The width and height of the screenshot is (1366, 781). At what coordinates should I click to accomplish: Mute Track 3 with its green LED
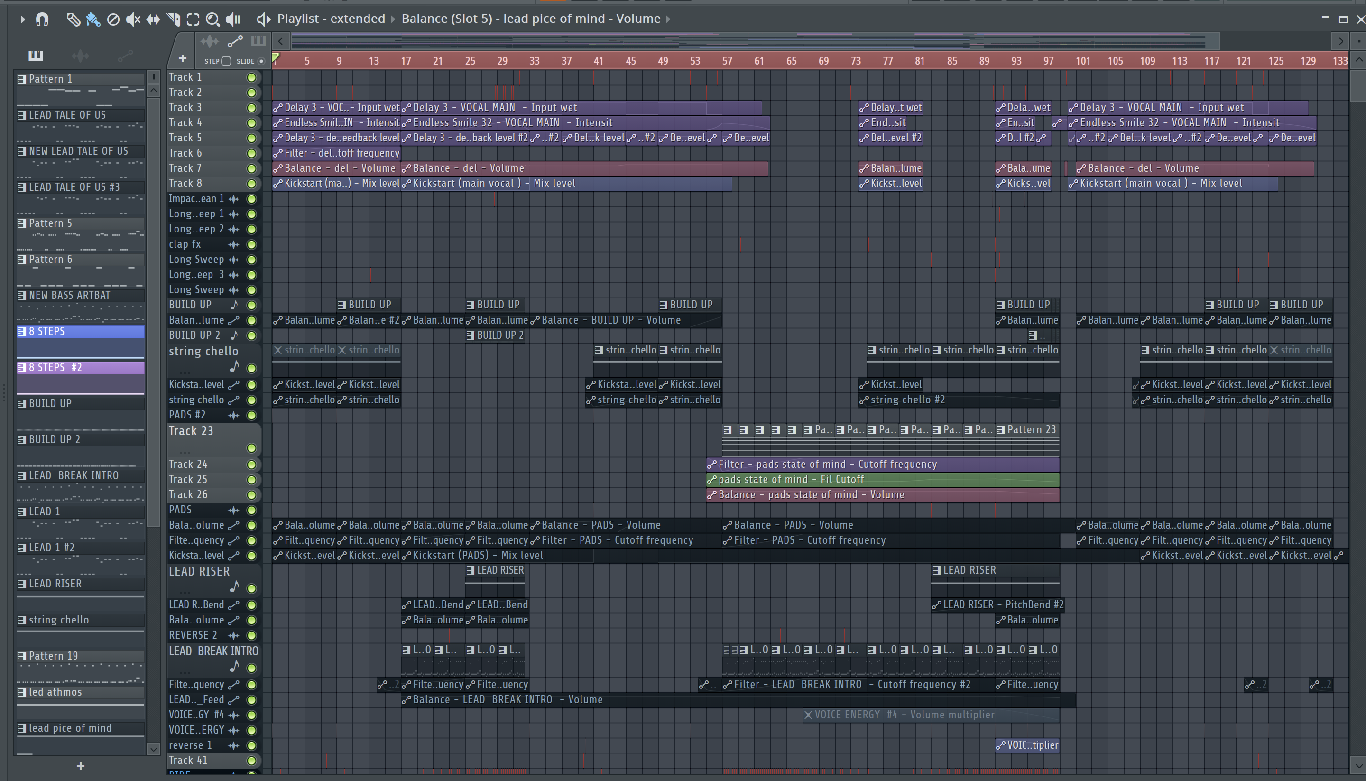(x=251, y=108)
